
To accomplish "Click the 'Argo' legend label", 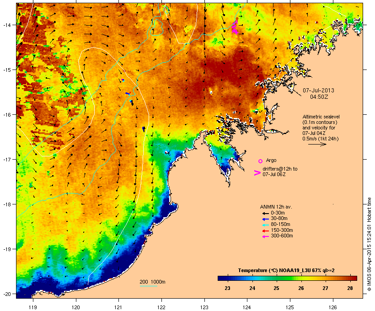I will tap(271, 160).
